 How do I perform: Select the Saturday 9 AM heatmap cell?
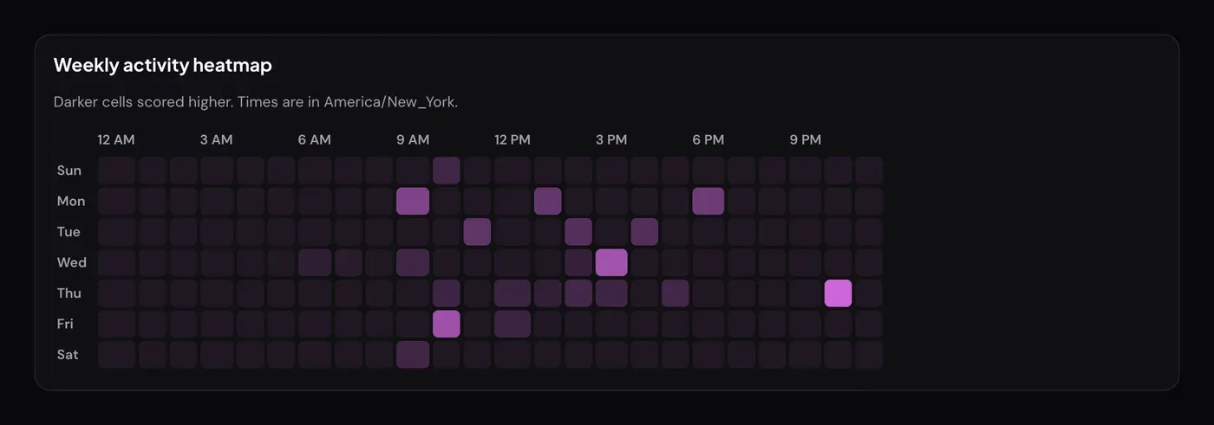[413, 355]
